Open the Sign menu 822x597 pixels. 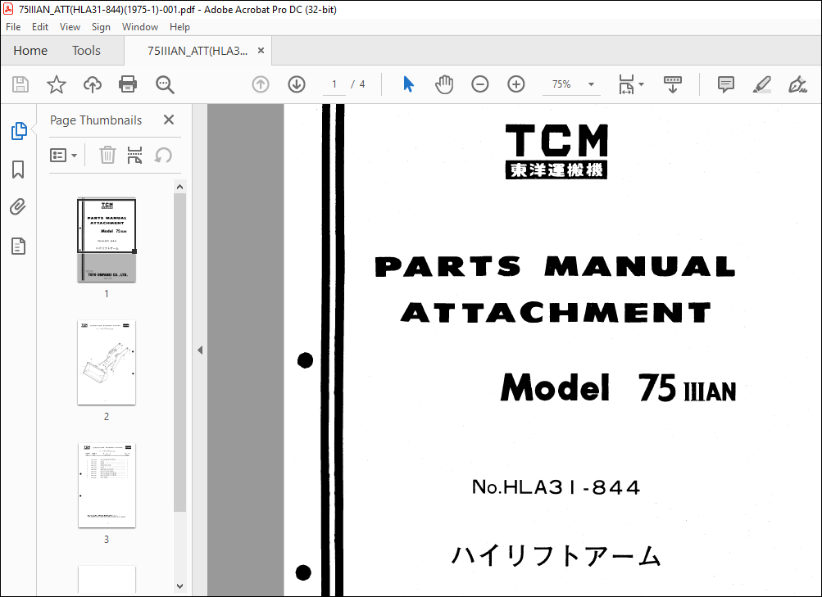(x=101, y=27)
